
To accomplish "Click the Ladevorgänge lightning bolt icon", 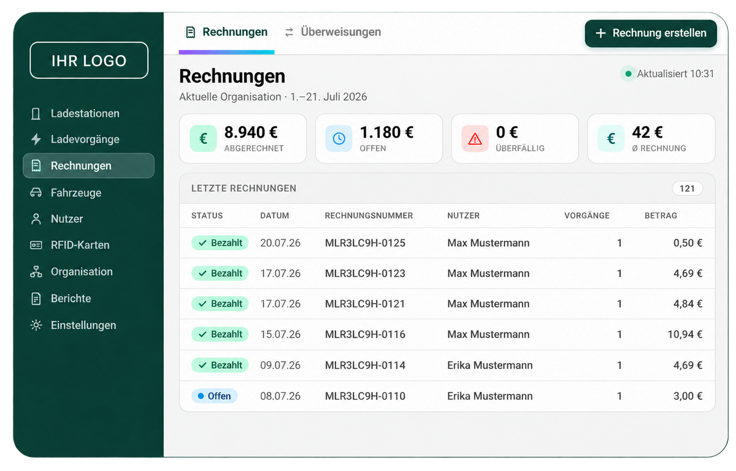I will click(x=36, y=139).
